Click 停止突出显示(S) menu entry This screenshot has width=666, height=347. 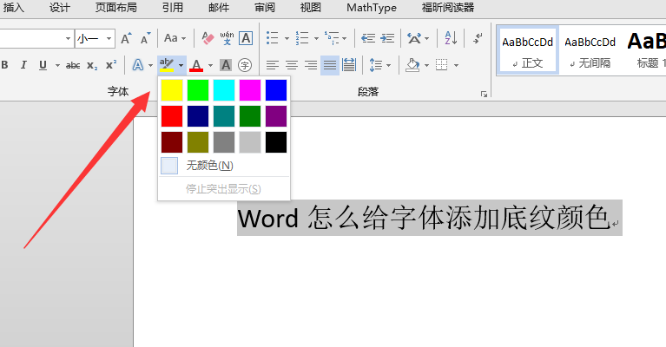pyautogui.click(x=224, y=189)
